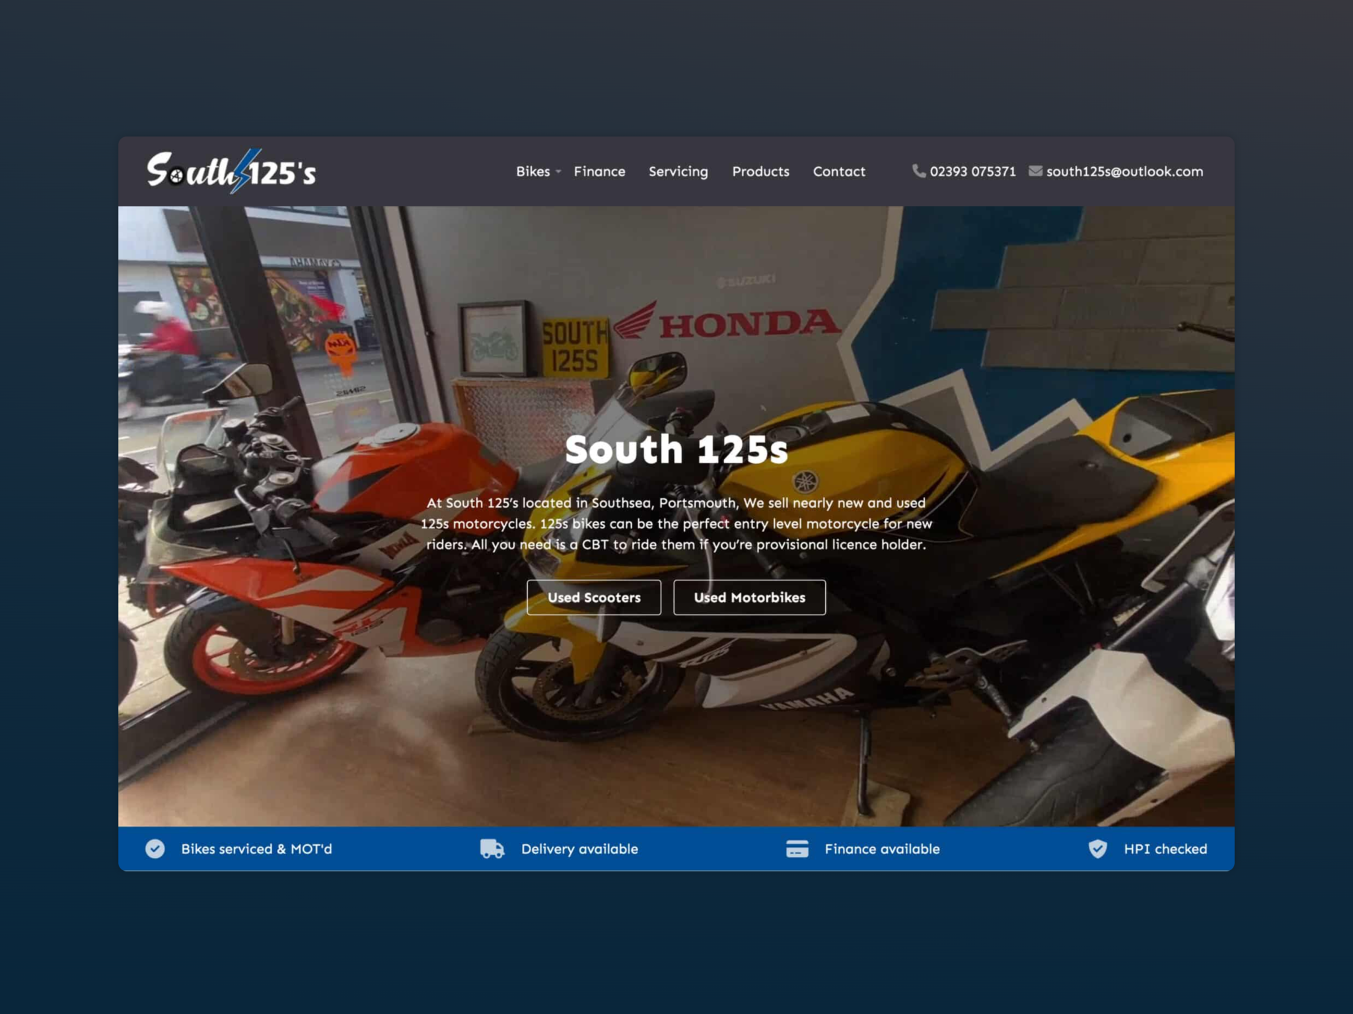Click the South 125's logo
The width and height of the screenshot is (1353, 1014).
(x=231, y=171)
